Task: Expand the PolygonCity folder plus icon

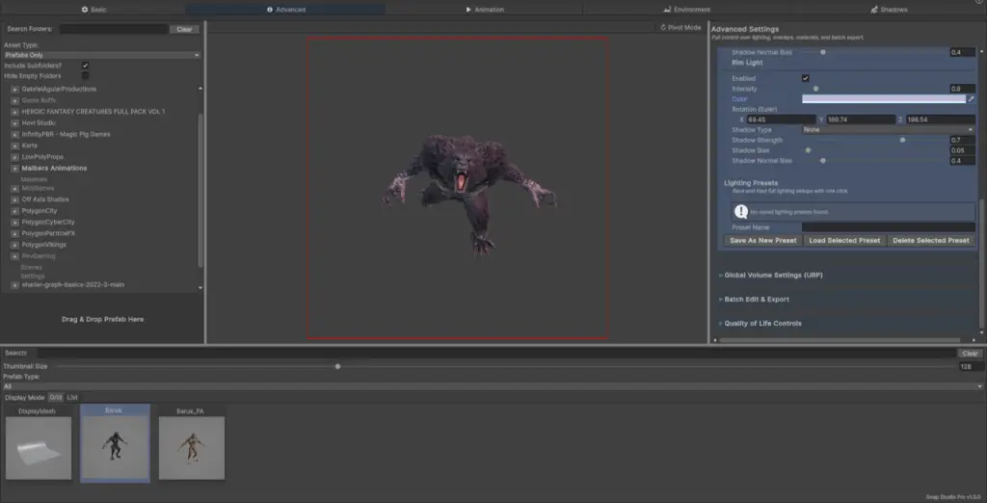Action: pos(14,210)
